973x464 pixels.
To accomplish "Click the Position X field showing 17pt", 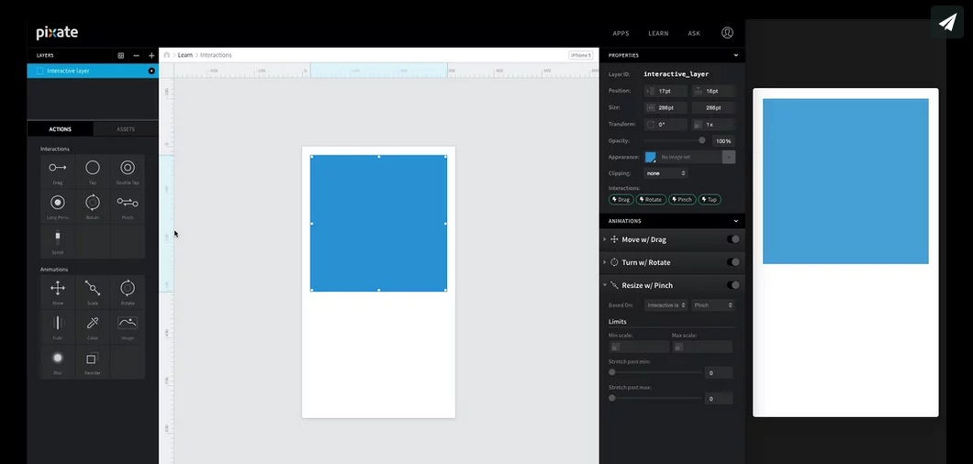I will coord(665,91).
